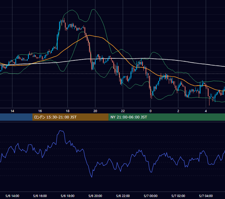Click the 5/6 18:00 time label
The height and width of the screenshot is (199, 225).
point(67,196)
